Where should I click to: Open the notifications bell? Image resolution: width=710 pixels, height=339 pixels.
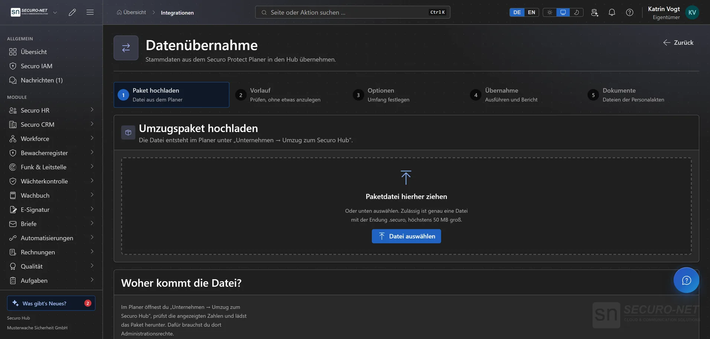tap(612, 12)
